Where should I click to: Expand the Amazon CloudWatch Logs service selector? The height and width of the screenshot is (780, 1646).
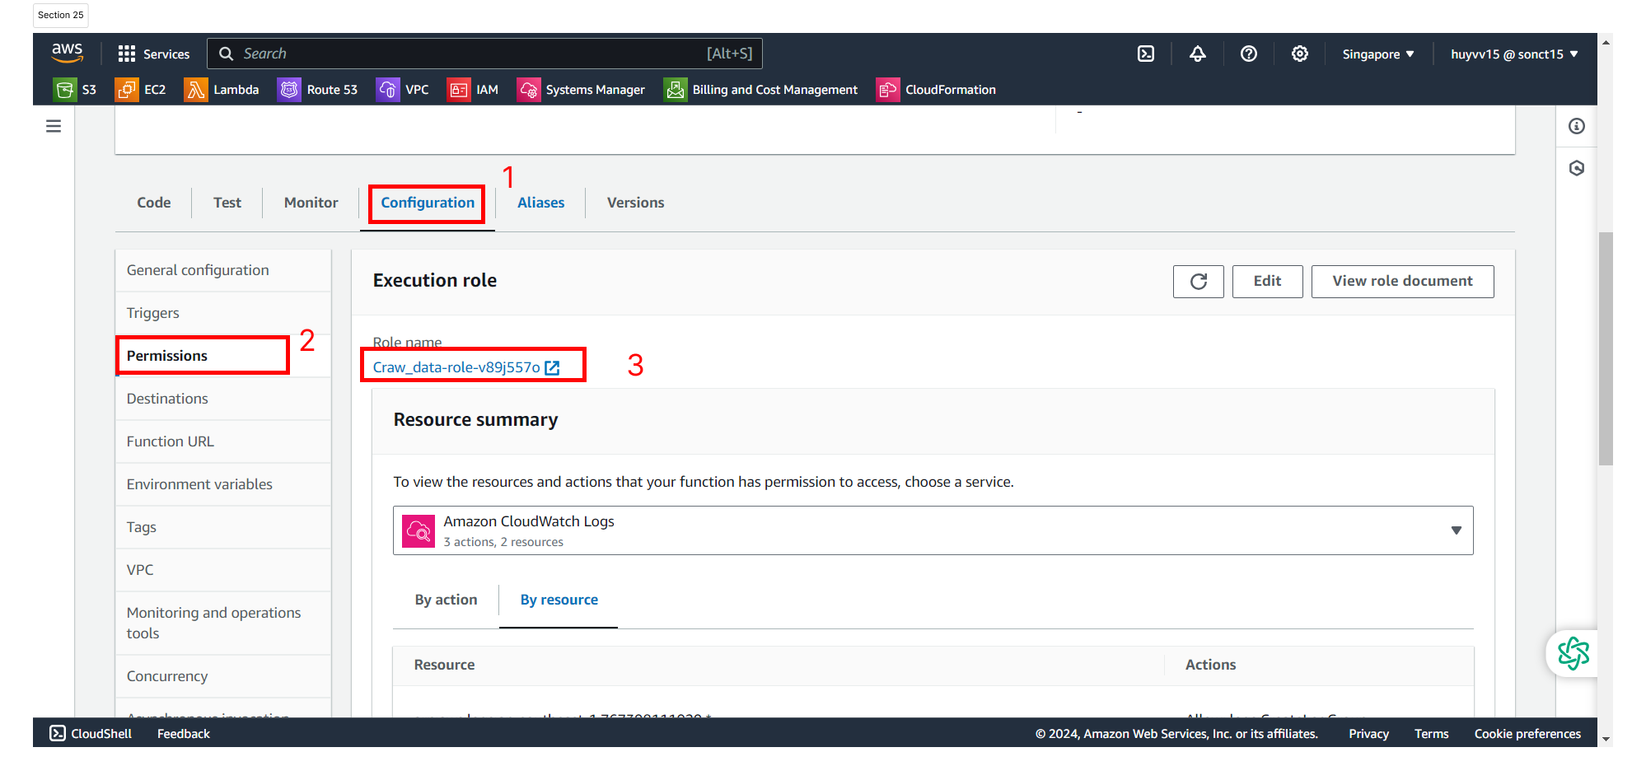[x=933, y=530]
